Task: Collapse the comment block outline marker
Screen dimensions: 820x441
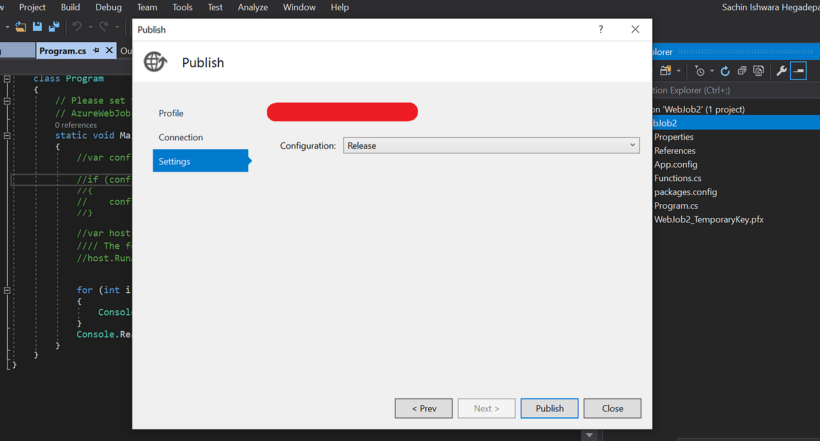Action: (x=7, y=100)
